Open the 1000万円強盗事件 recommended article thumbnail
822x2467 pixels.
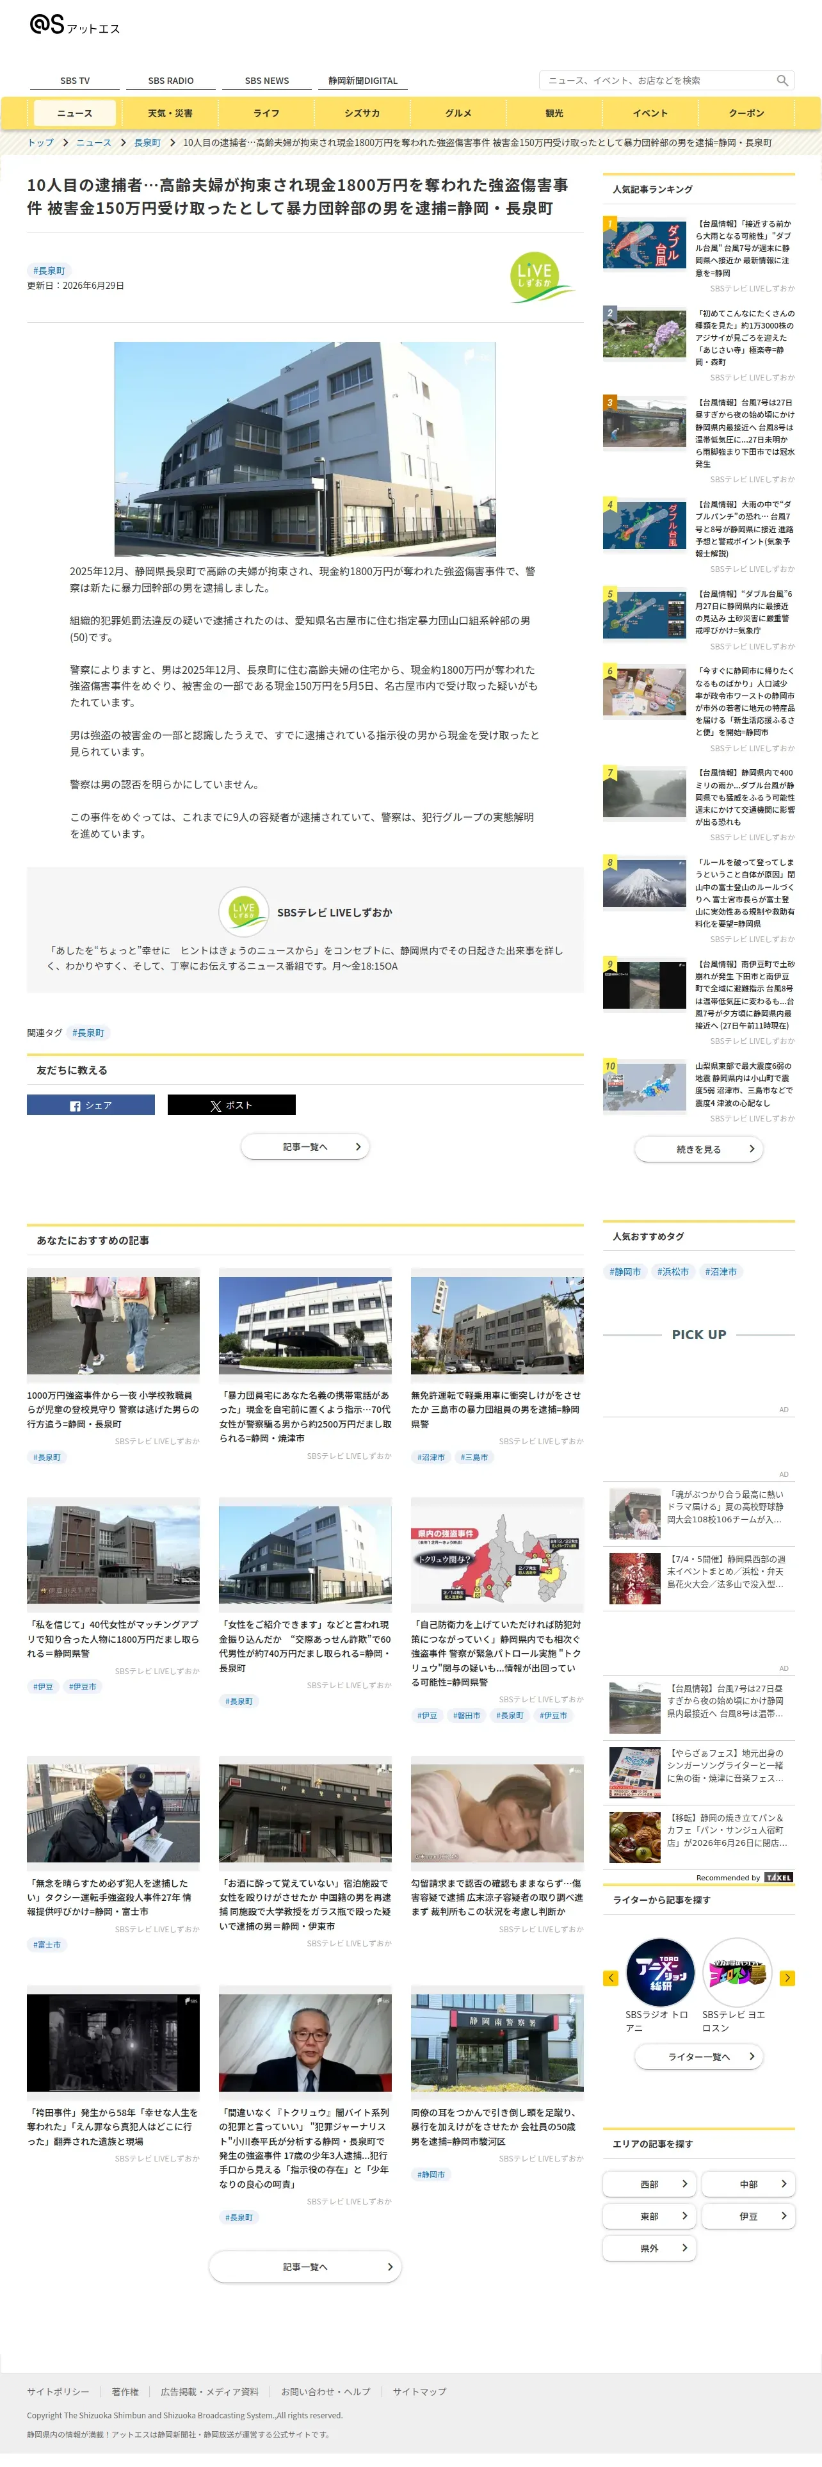pyautogui.click(x=113, y=1326)
